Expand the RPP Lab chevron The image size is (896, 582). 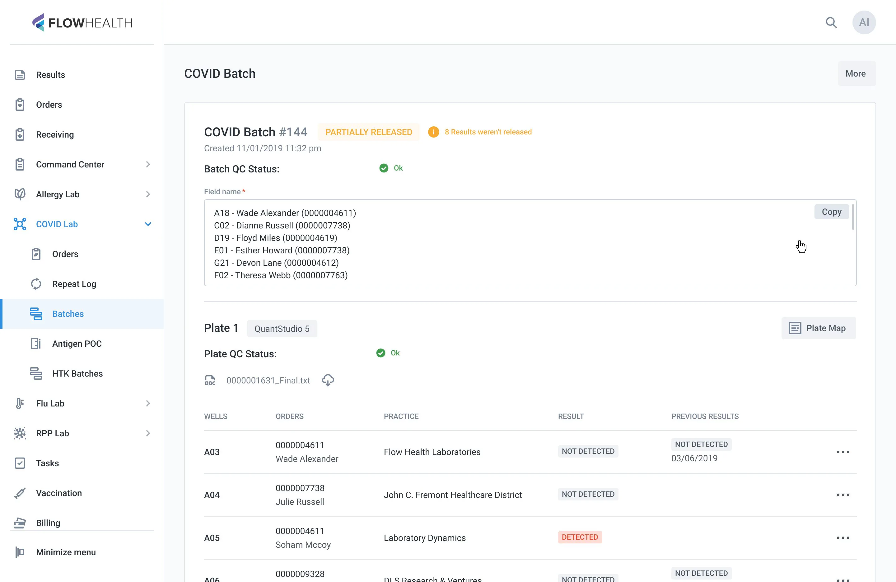click(148, 433)
